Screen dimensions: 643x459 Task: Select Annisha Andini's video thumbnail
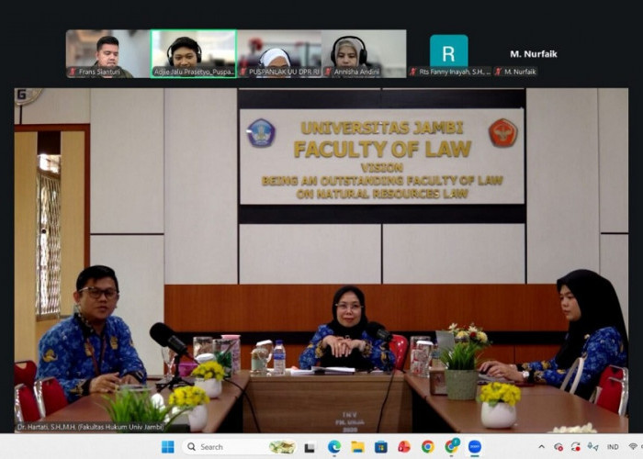pos(364,53)
